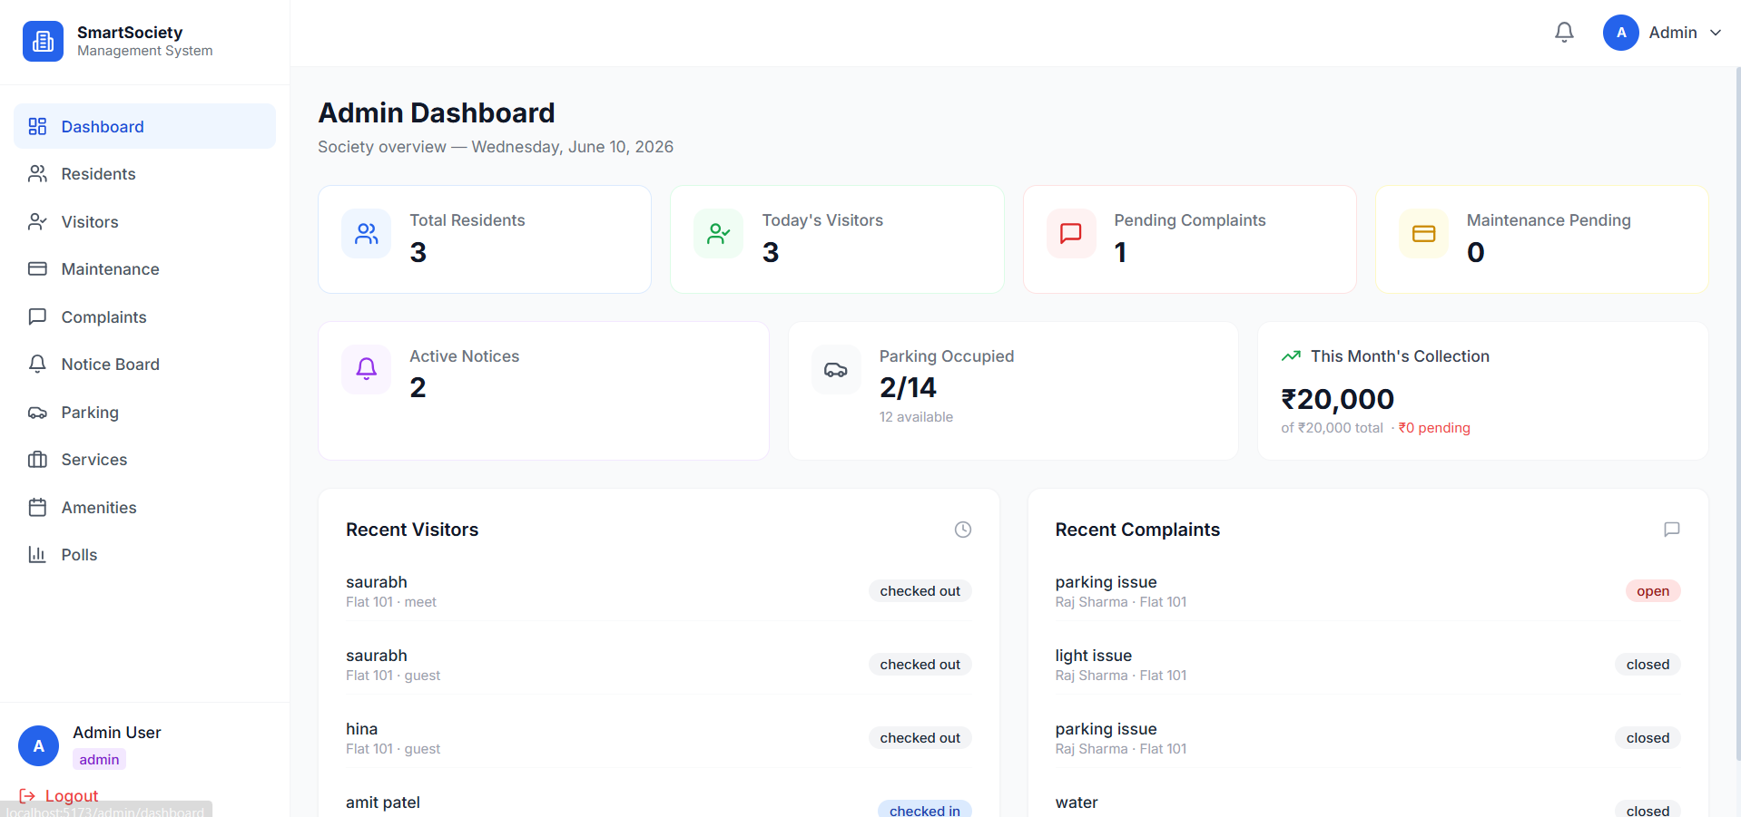Click visitor hina row

658,738
